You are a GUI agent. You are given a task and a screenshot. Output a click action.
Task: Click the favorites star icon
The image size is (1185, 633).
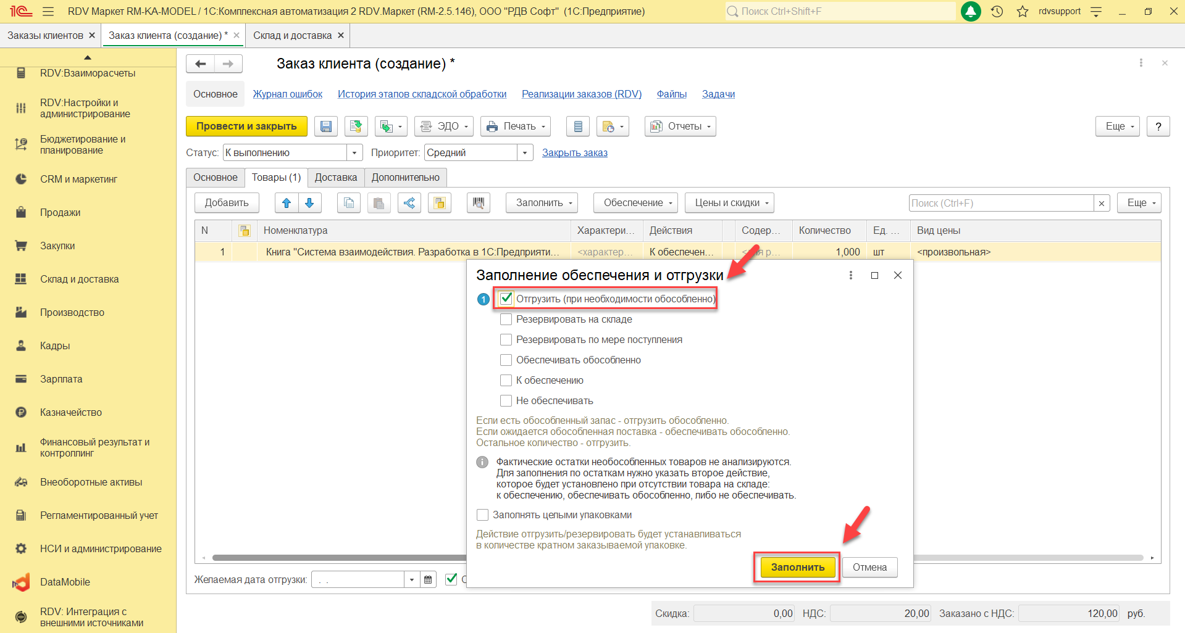click(x=1023, y=11)
